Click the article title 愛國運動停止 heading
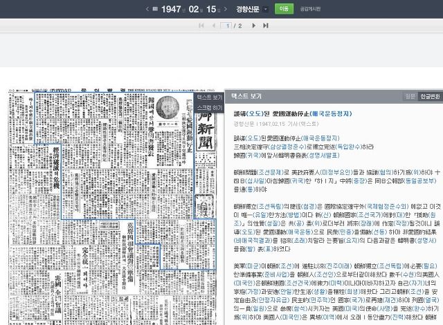 tap(293, 113)
